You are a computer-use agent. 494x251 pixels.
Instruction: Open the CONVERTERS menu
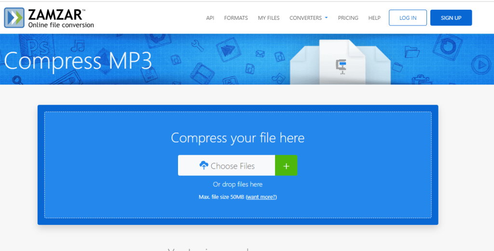coord(305,18)
